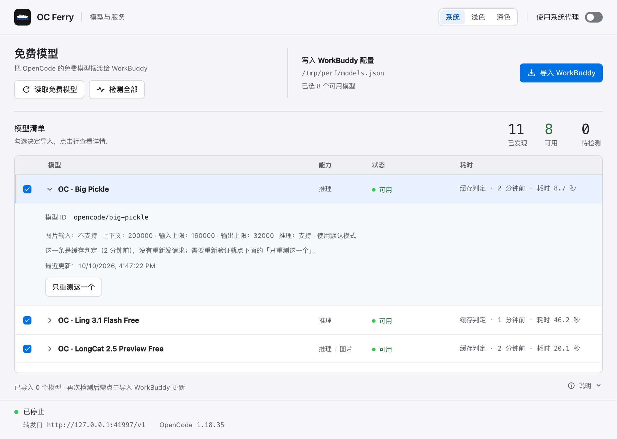Click the OC Ferry title text
This screenshot has height=439, width=617.
55,17
